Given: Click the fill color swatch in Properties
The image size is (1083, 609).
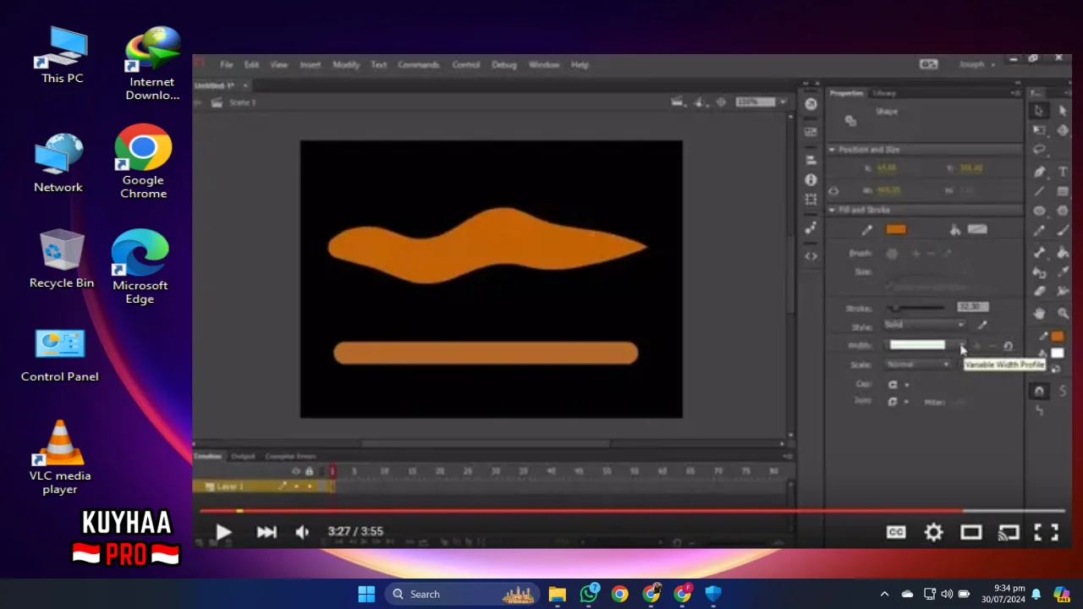Looking at the screenshot, I should [x=977, y=229].
